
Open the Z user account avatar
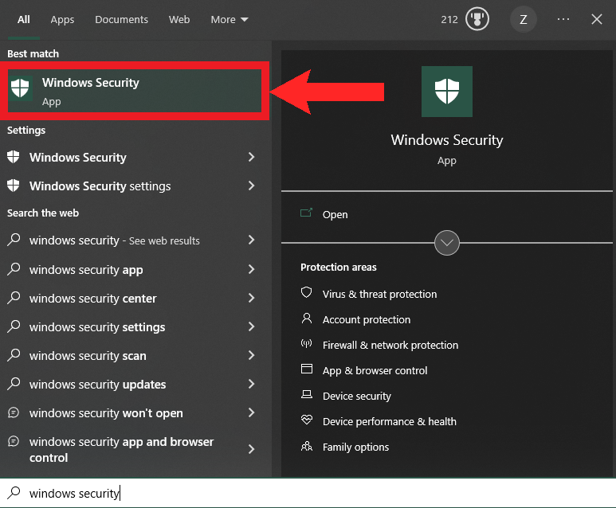(x=523, y=19)
